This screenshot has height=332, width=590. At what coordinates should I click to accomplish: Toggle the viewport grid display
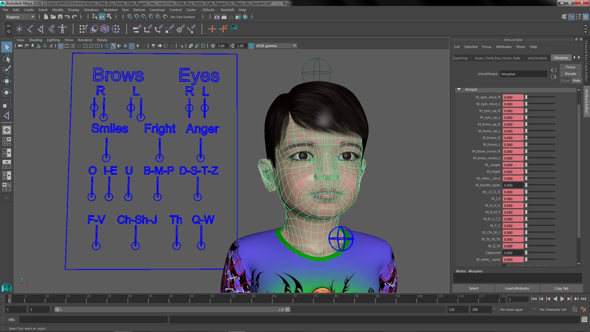[61, 46]
